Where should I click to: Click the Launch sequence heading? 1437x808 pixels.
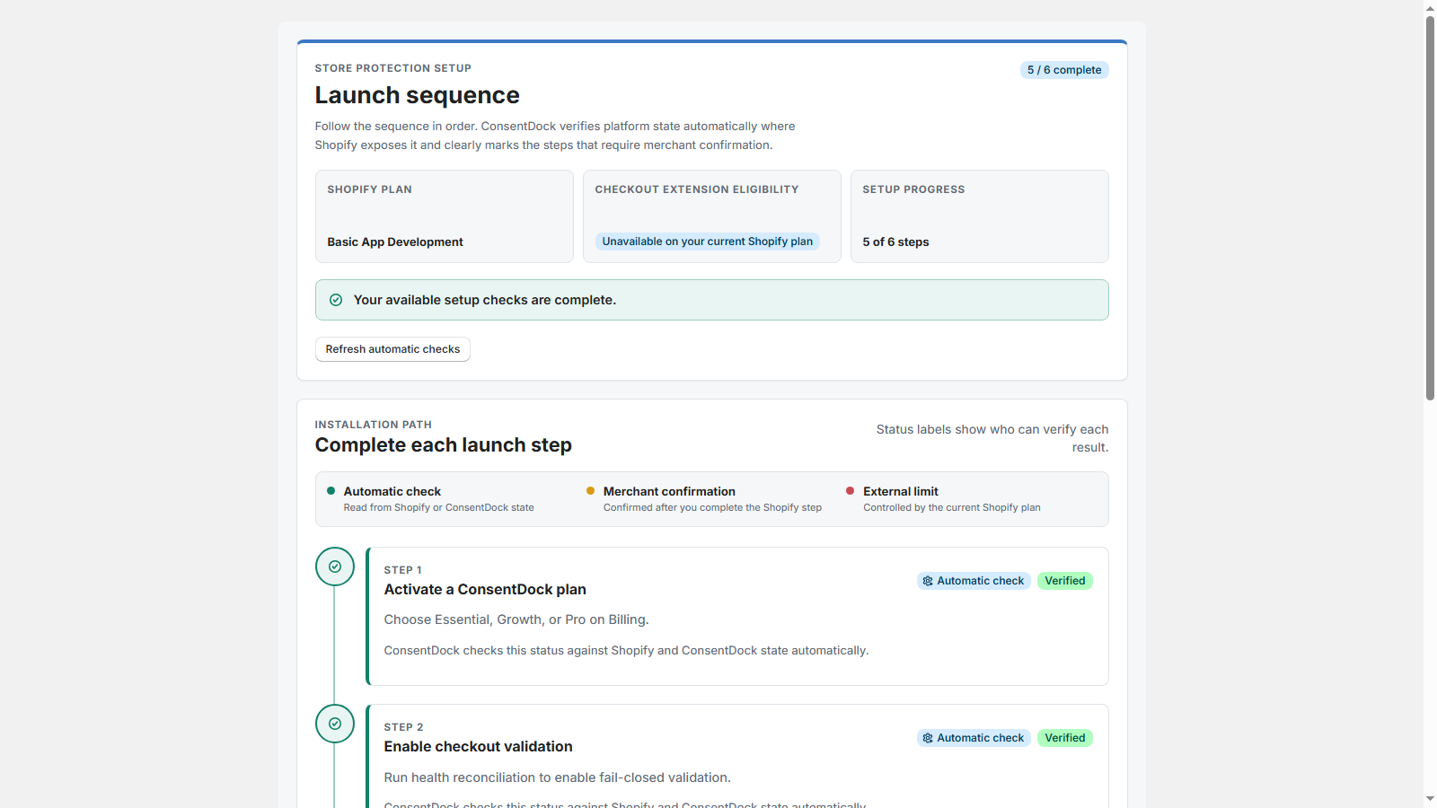click(x=417, y=95)
